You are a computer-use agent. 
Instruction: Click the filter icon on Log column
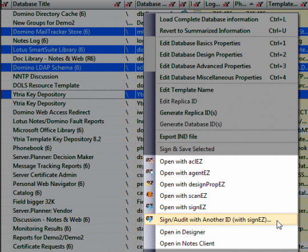click(226, 4)
